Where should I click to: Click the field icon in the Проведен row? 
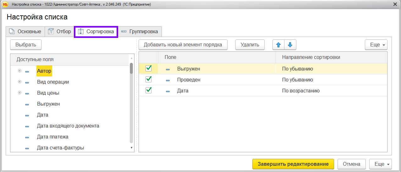(x=168, y=80)
